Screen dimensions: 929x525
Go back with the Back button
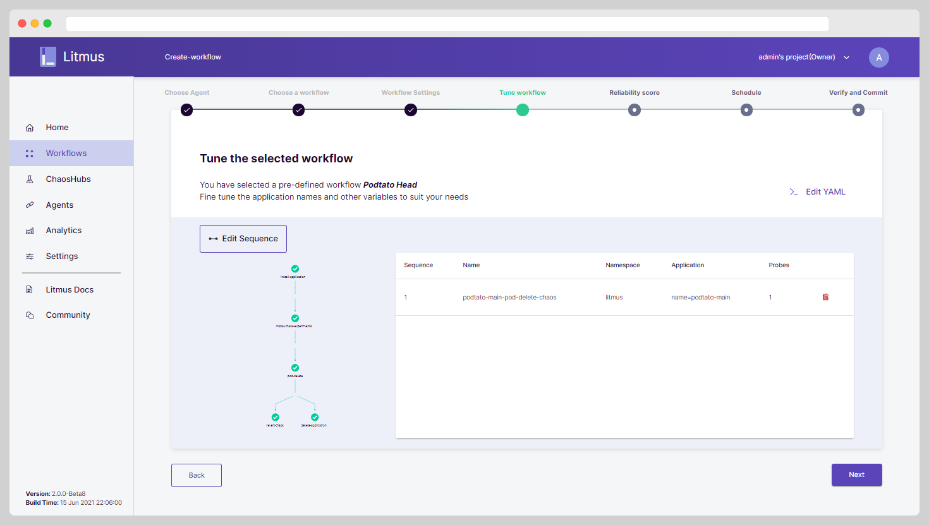(x=197, y=476)
